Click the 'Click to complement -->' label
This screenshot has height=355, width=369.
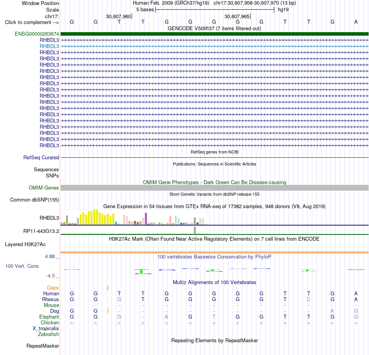coord(32,22)
